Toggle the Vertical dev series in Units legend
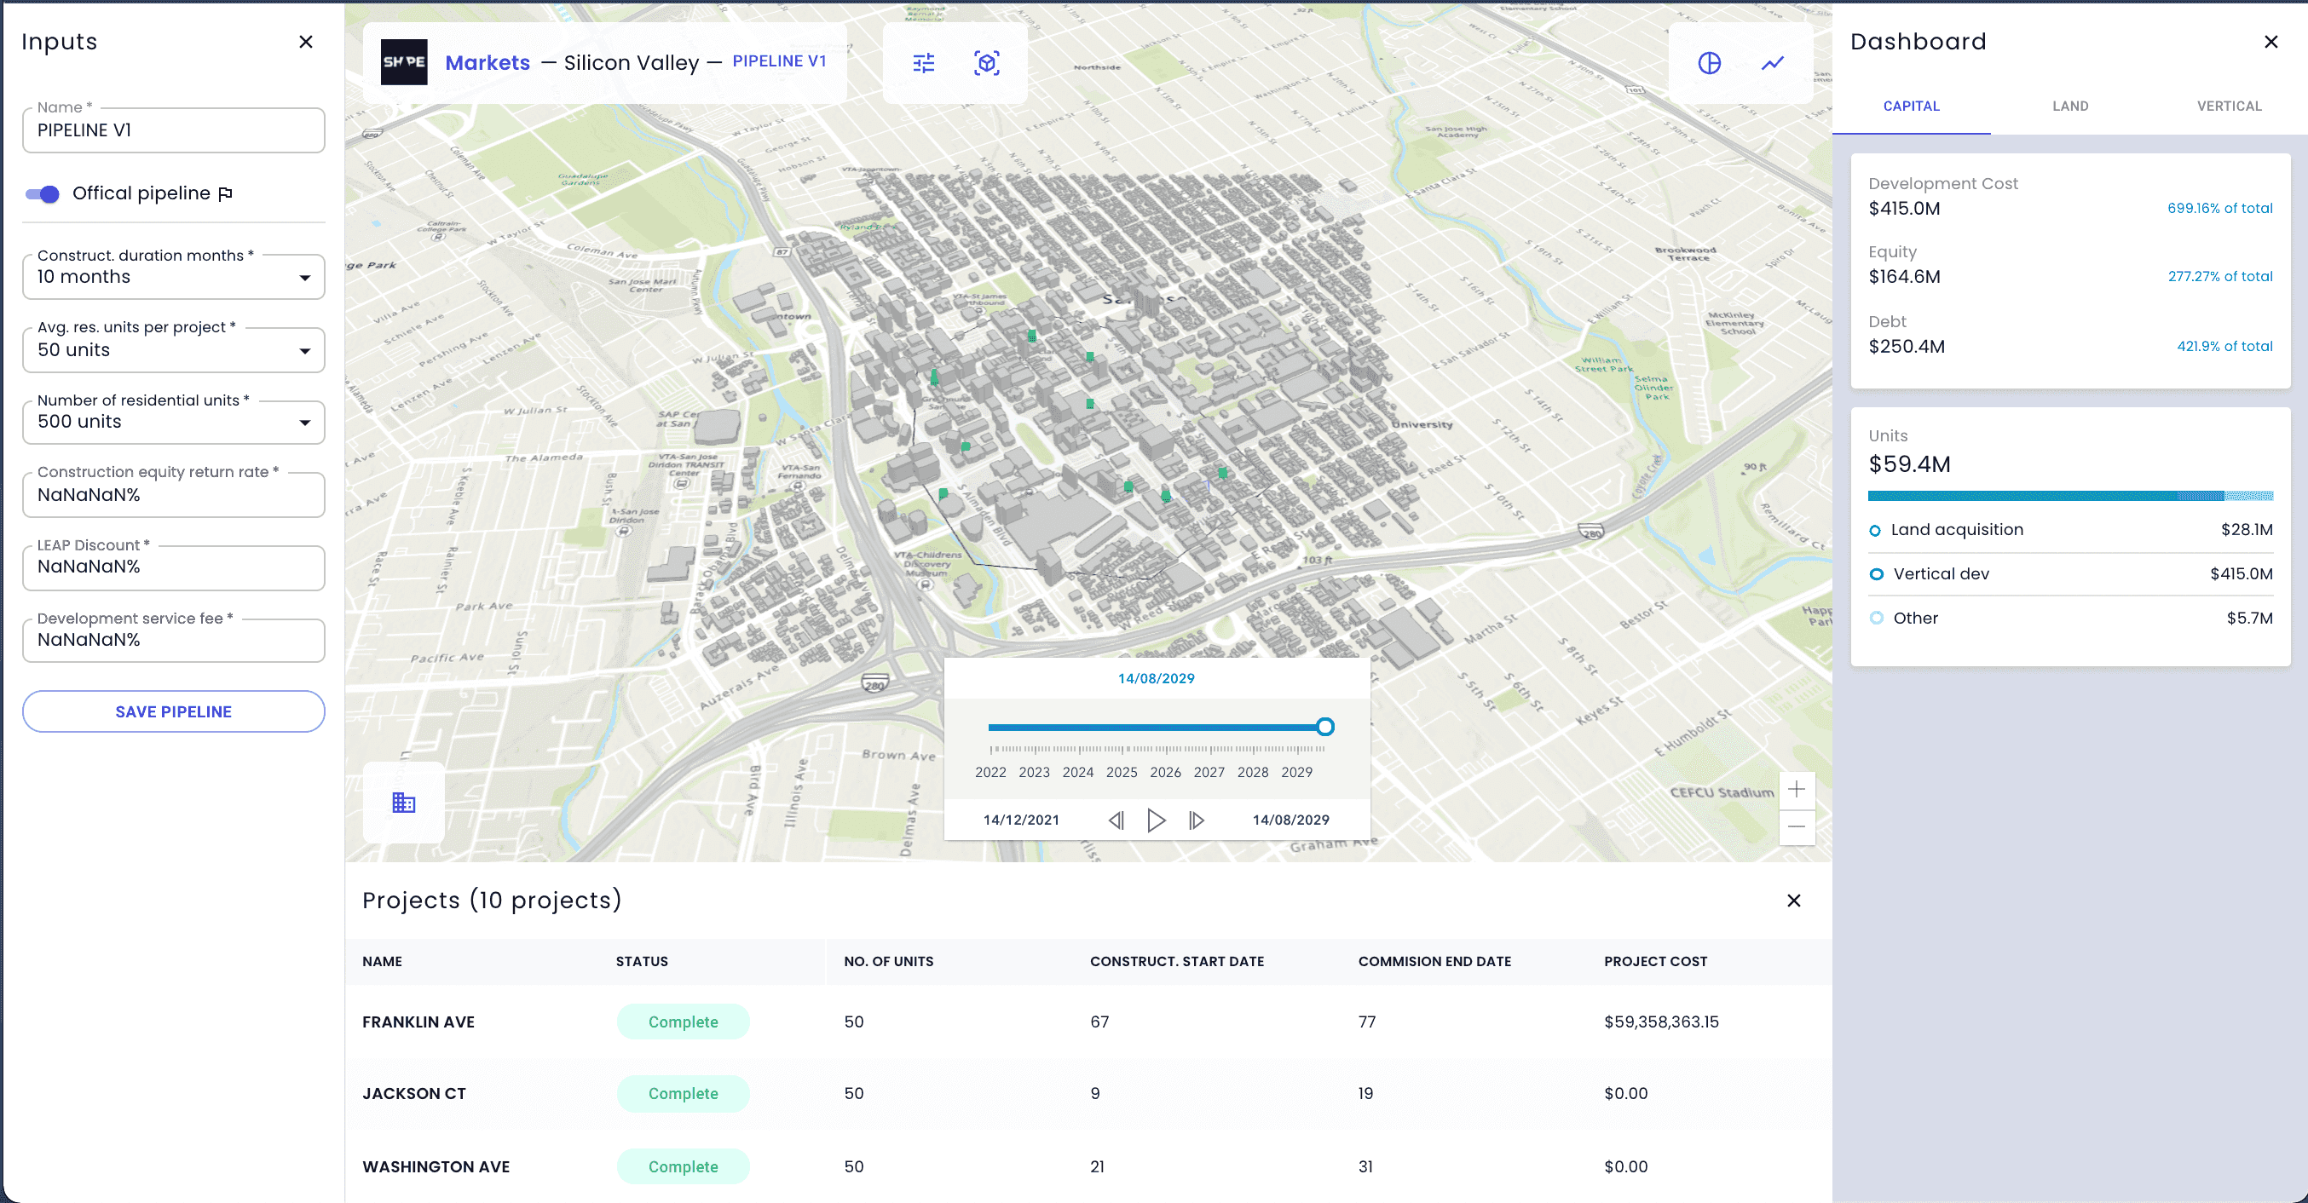Image resolution: width=2308 pixels, height=1203 pixels. click(x=1876, y=574)
